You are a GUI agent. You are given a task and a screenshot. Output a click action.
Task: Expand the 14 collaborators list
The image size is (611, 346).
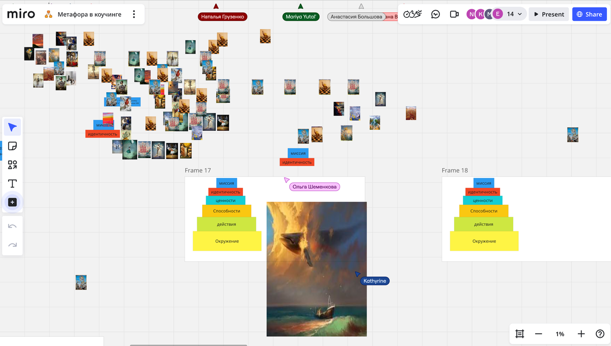(x=514, y=14)
